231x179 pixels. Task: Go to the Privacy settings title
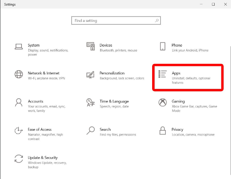coord(177,129)
